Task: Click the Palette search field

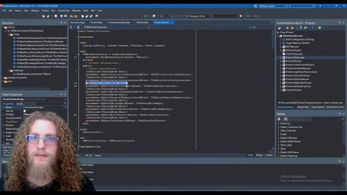Action: point(328,119)
